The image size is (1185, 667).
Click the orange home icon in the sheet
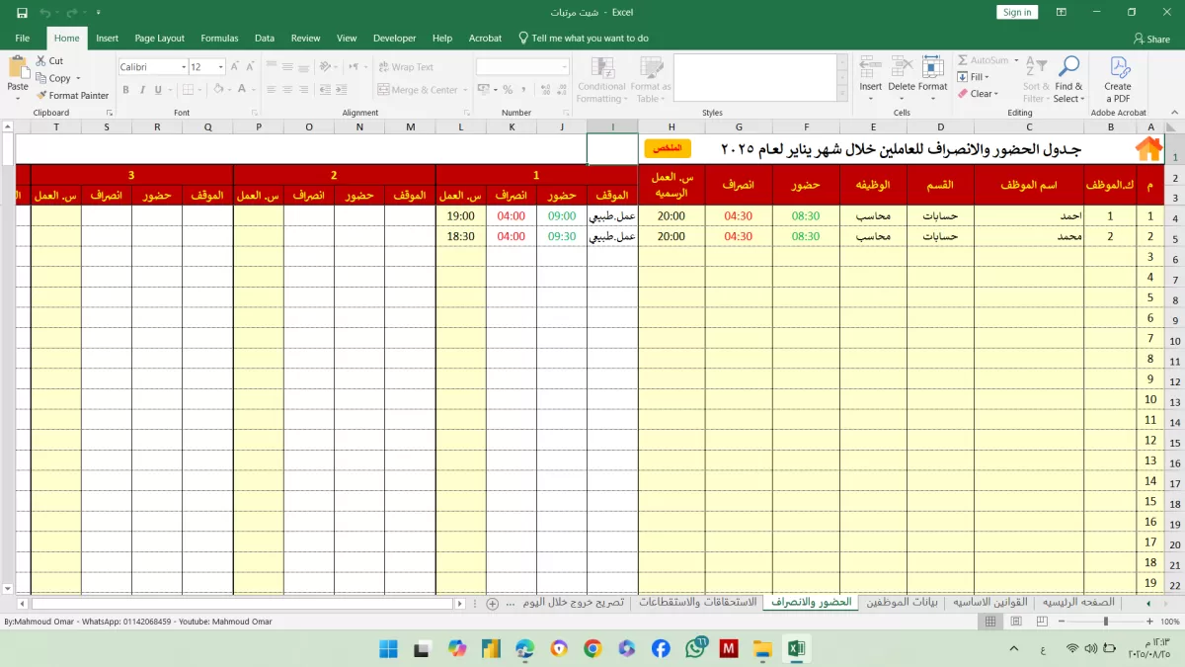[1148, 149]
